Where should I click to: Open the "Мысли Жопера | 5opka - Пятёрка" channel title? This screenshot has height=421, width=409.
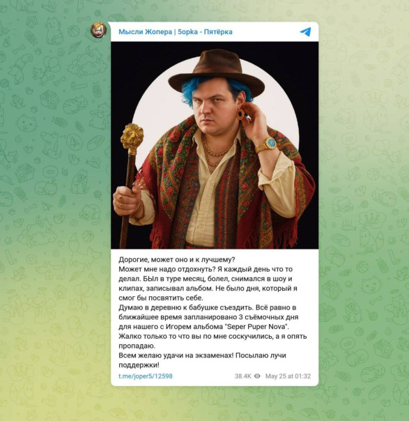(x=176, y=31)
